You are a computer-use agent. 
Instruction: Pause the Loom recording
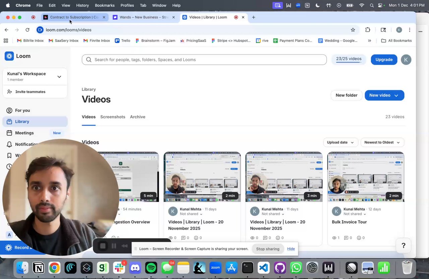click(114, 246)
